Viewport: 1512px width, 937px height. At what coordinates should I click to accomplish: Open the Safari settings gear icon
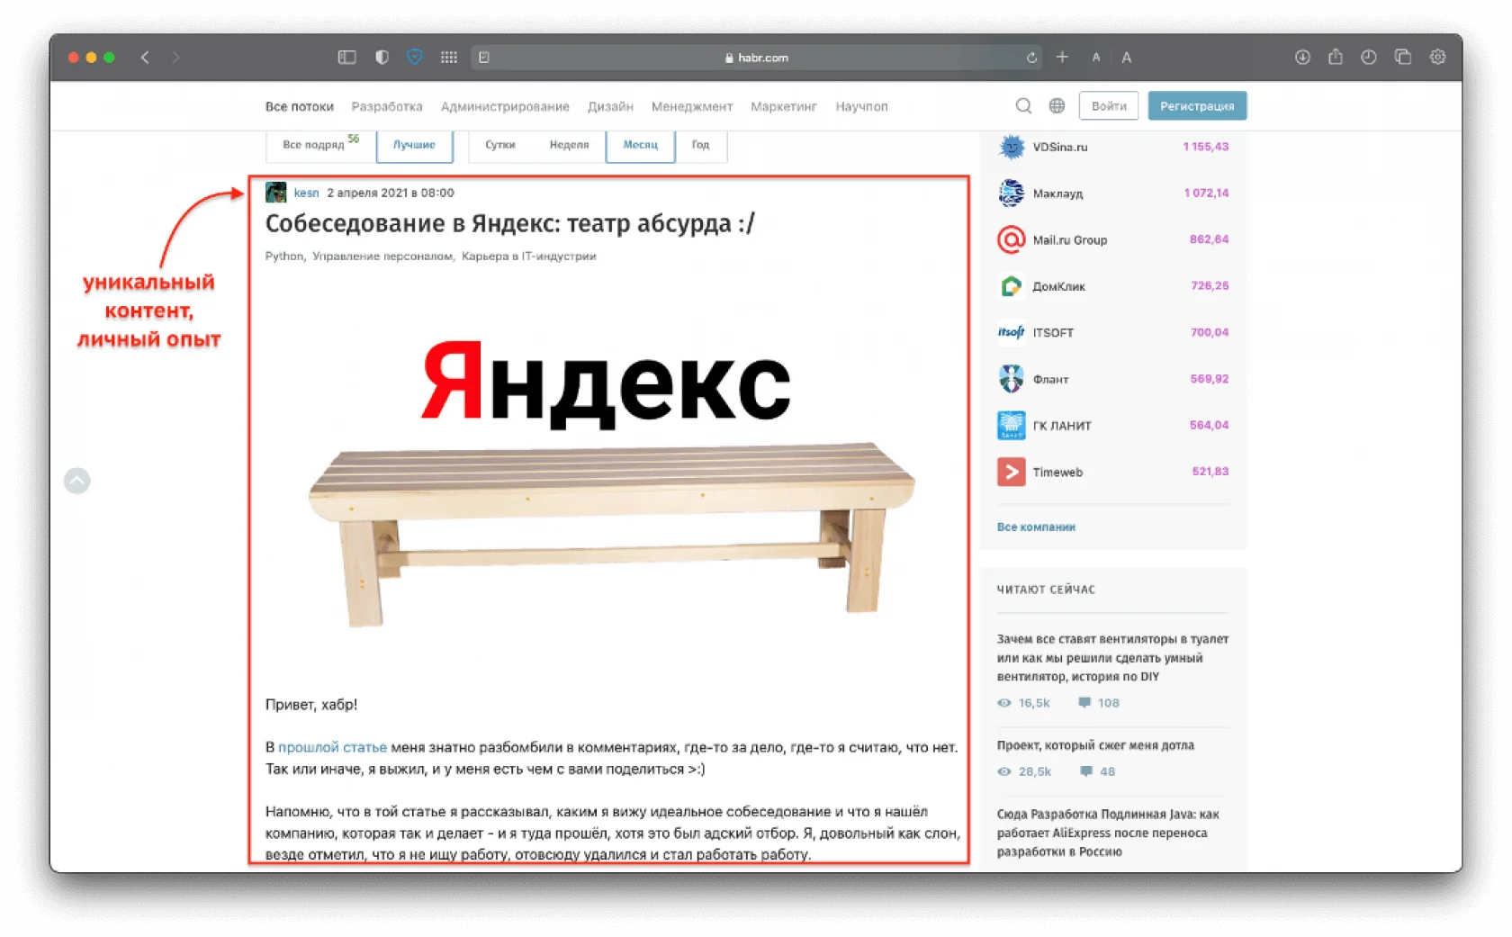1438,58
